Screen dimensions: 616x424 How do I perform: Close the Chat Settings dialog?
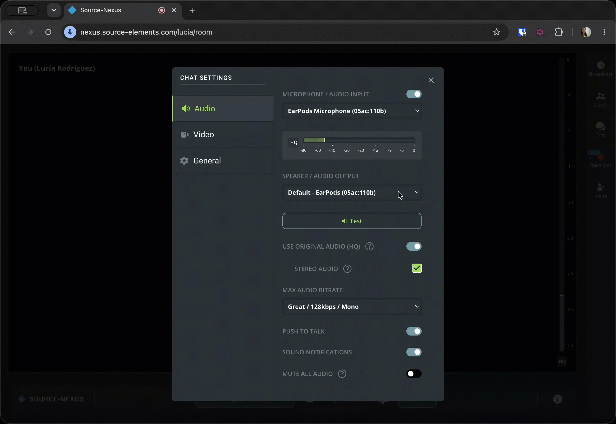pyautogui.click(x=431, y=80)
